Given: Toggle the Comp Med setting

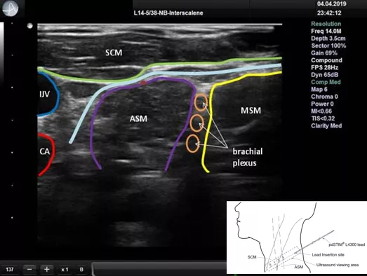Looking at the screenshot, I should click(x=326, y=82).
